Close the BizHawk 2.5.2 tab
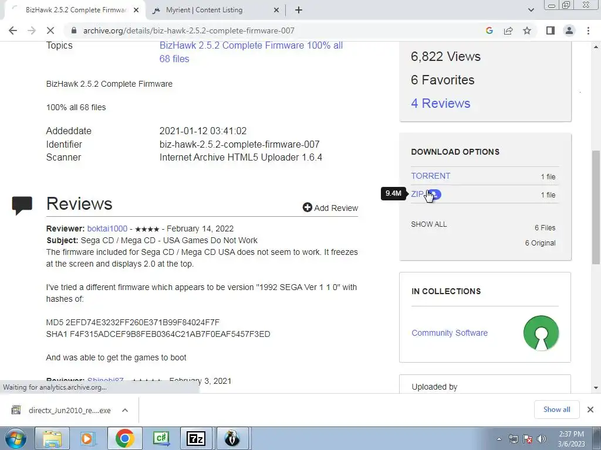 pos(136,11)
